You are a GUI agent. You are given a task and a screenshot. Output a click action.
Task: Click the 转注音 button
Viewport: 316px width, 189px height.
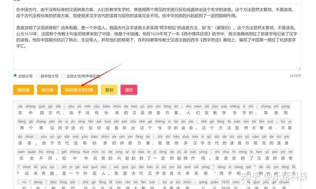click(47, 90)
